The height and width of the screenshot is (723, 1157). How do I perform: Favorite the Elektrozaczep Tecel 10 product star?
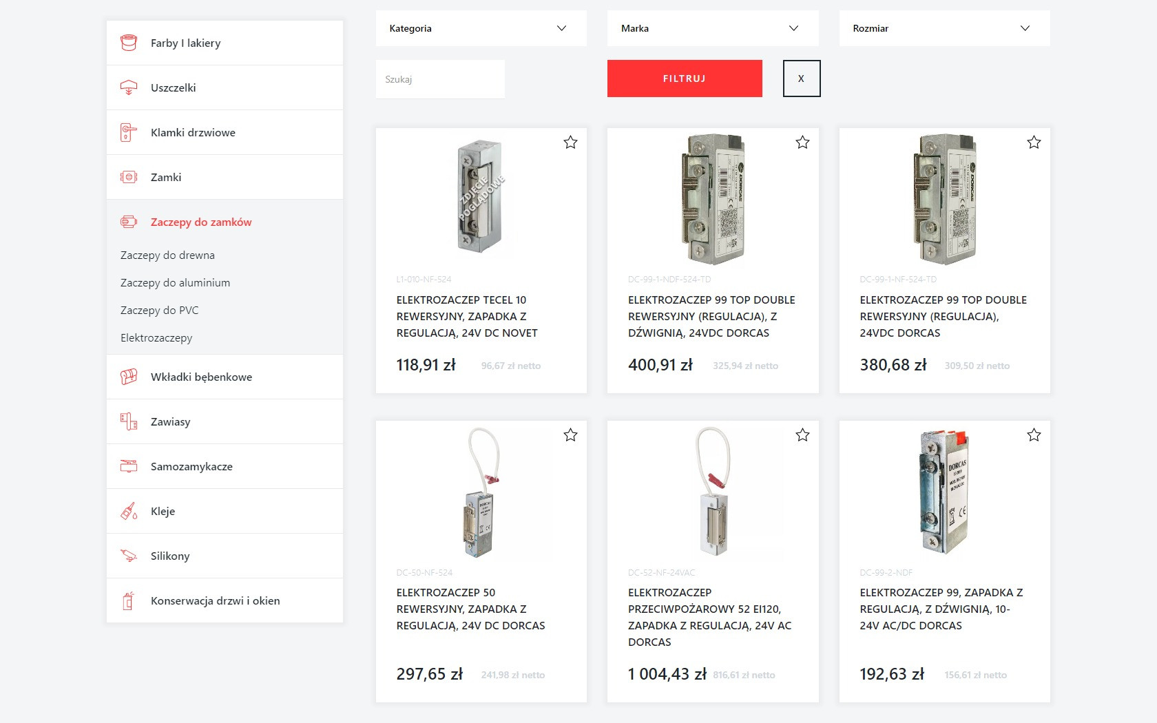click(x=570, y=143)
